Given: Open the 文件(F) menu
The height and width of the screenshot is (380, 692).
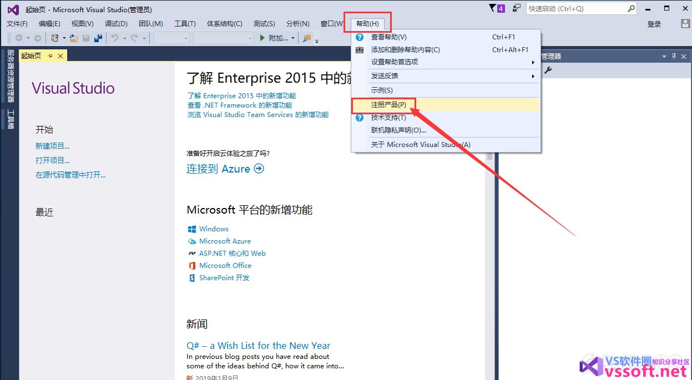Looking at the screenshot, I should click(17, 24).
